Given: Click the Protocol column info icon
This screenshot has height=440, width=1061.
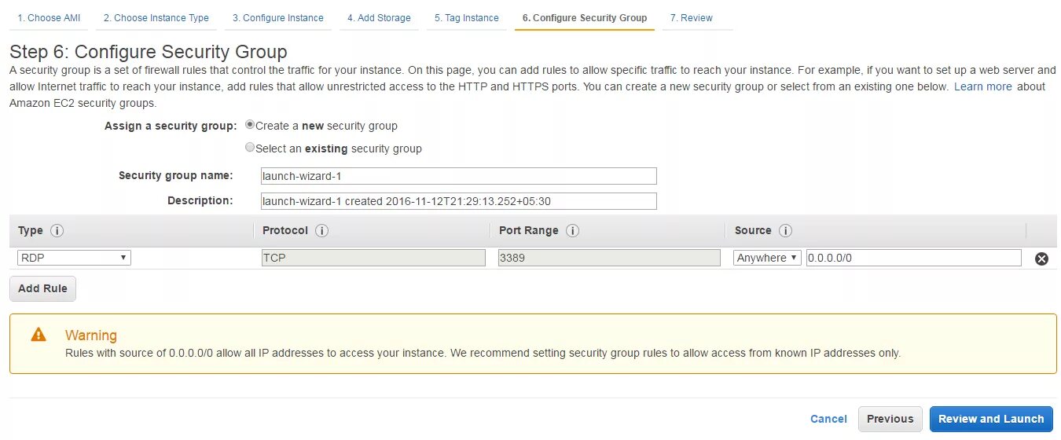Looking at the screenshot, I should (321, 231).
